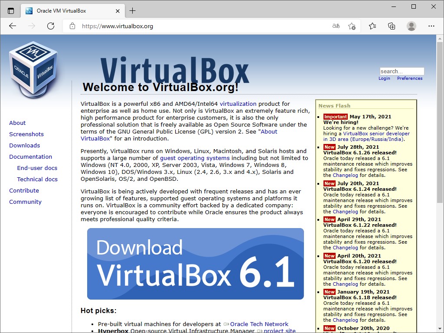Viewport: 444px width, 333px height.
Task: Open the tab actions button top-left
Action: tap(10, 10)
